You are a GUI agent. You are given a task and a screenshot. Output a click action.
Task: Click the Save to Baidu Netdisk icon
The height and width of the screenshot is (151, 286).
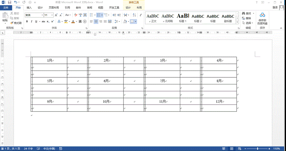(263, 15)
